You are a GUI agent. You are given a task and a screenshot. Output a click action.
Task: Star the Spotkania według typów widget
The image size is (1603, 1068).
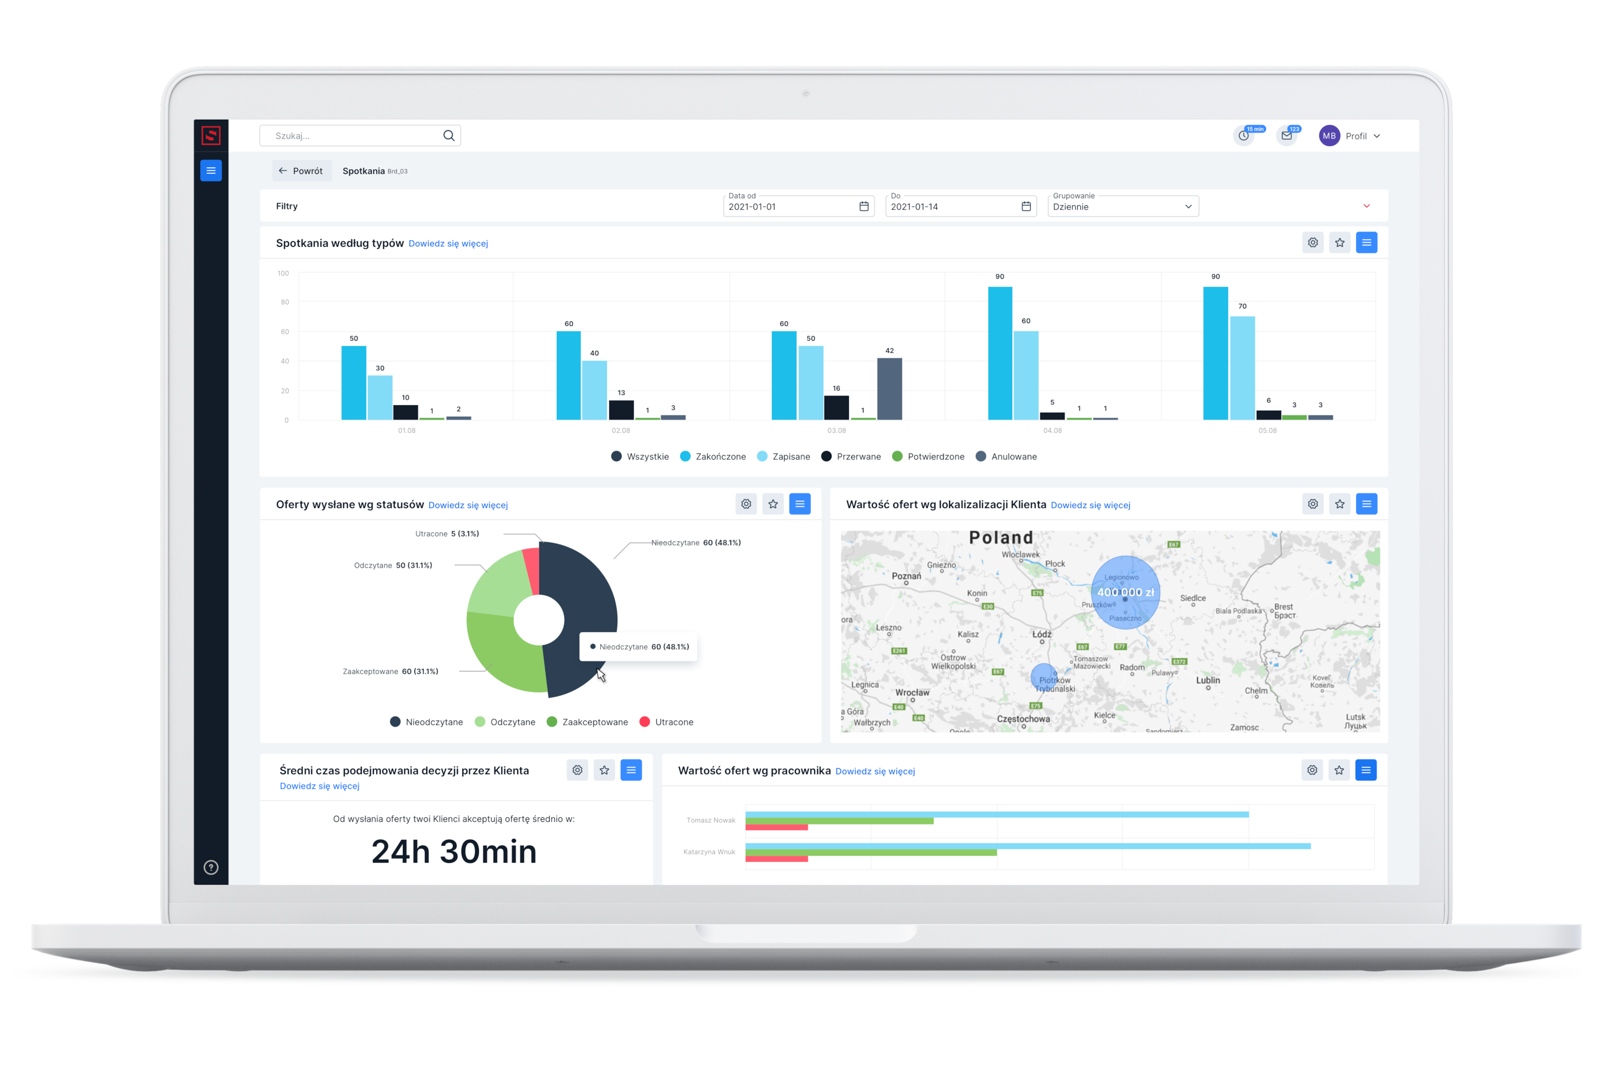pos(1339,242)
